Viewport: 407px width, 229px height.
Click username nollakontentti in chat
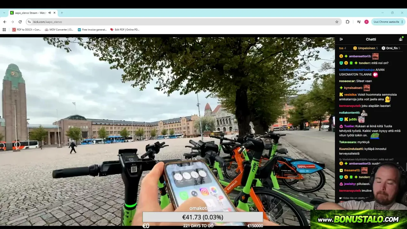pyautogui.click(x=349, y=113)
